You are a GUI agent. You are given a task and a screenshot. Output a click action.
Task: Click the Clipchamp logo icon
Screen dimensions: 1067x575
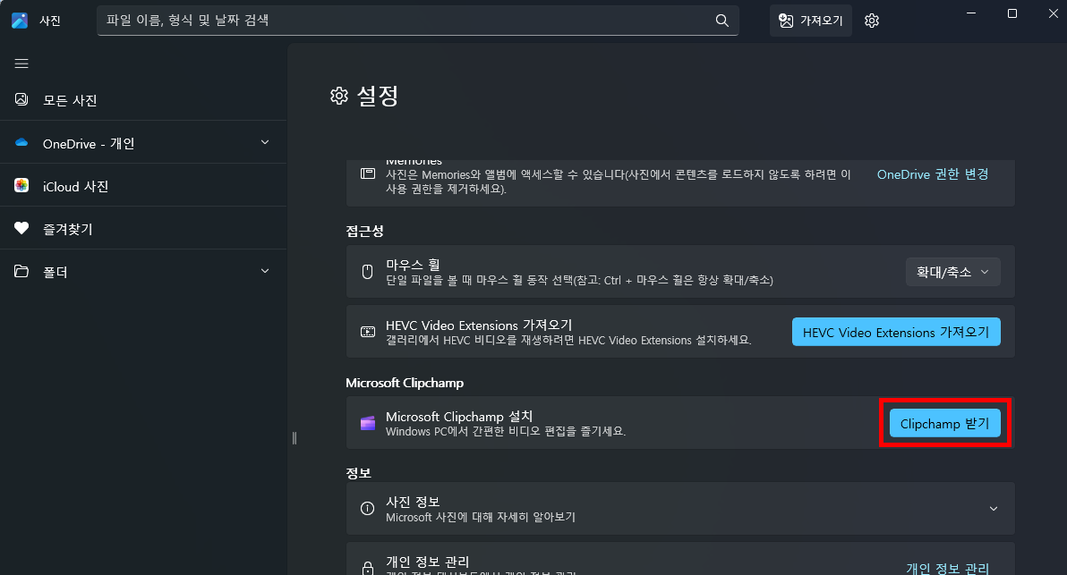click(x=368, y=424)
